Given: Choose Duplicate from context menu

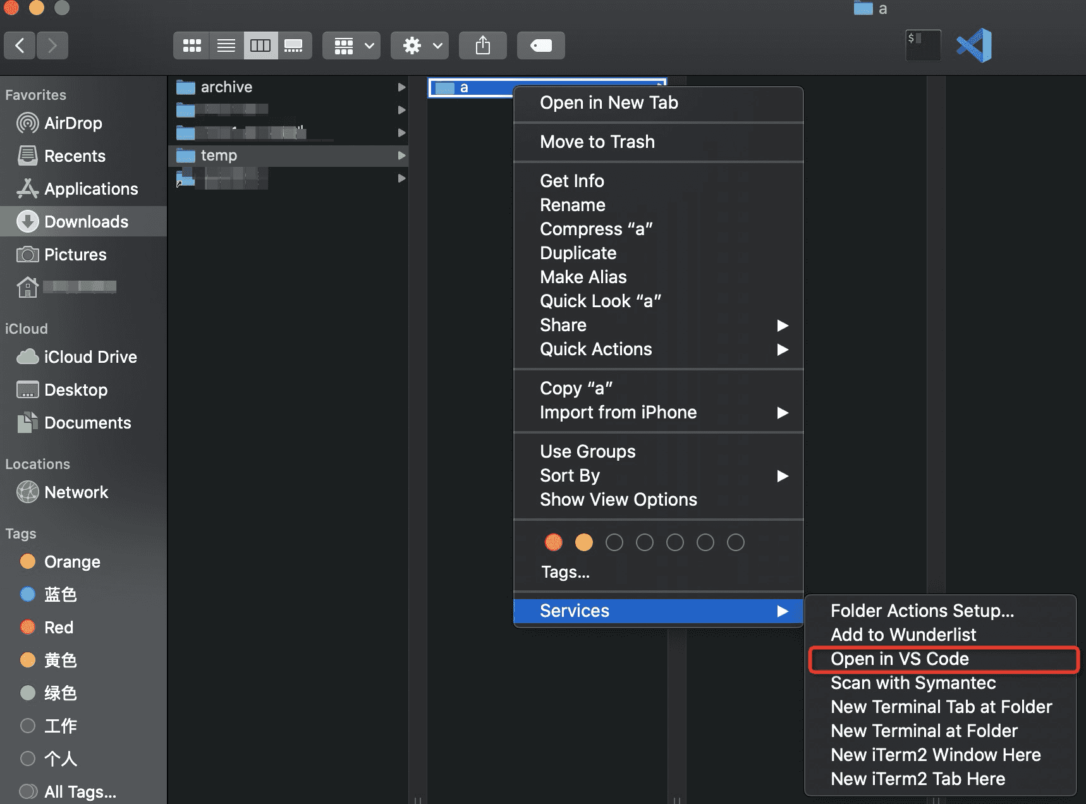Looking at the screenshot, I should click(x=659, y=253).
